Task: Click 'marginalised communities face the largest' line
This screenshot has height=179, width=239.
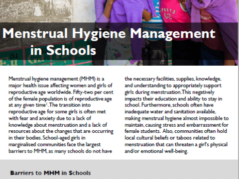Action: click(55, 145)
